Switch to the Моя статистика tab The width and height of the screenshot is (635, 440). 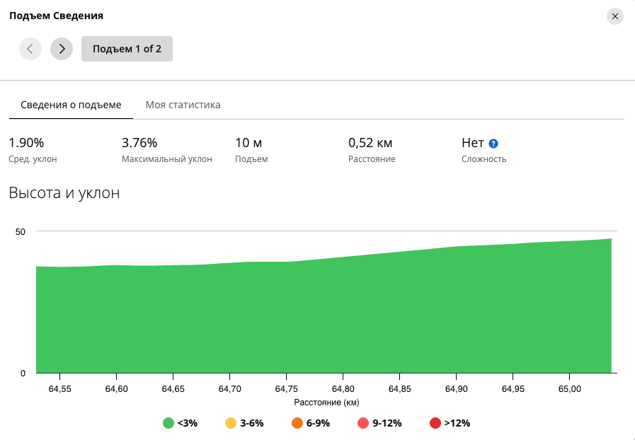tap(183, 105)
